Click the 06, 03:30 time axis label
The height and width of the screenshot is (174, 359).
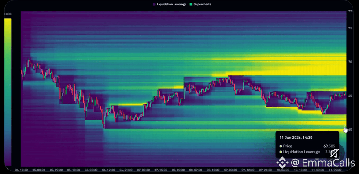click(x=91, y=170)
